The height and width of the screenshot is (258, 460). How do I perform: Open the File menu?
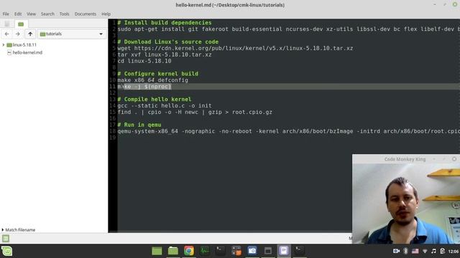pyautogui.click(x=6, y=14)
